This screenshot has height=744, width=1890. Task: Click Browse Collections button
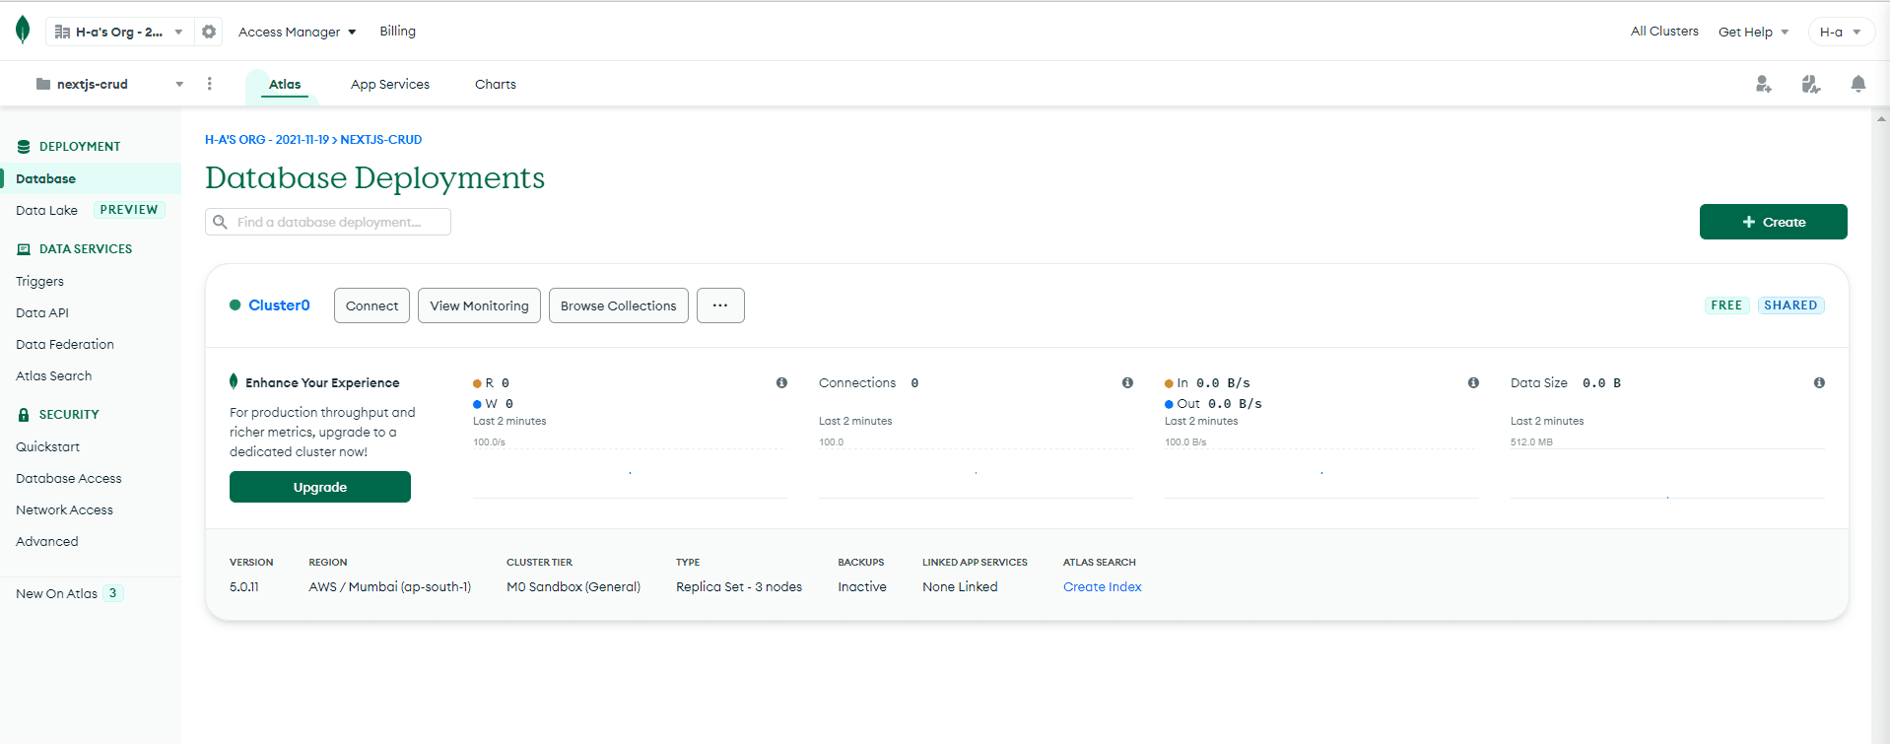(x=619, y=305)
